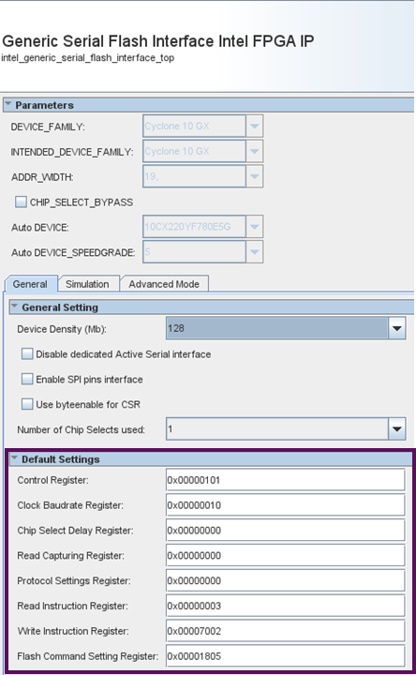Screen dimensions: 416x675
Task: Click the DEVICE_FAMILY label
Action: (x=48, y=127)
